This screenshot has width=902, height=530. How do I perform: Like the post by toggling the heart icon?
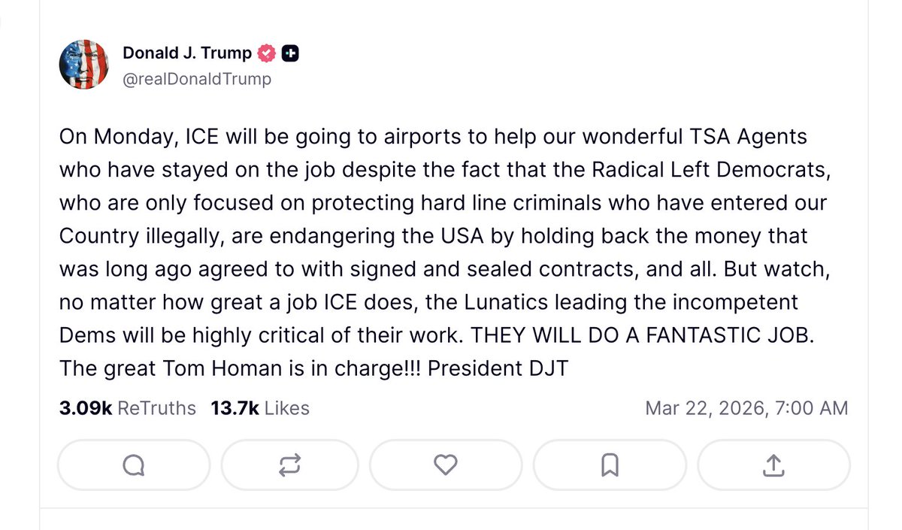[x=446, y=465]
